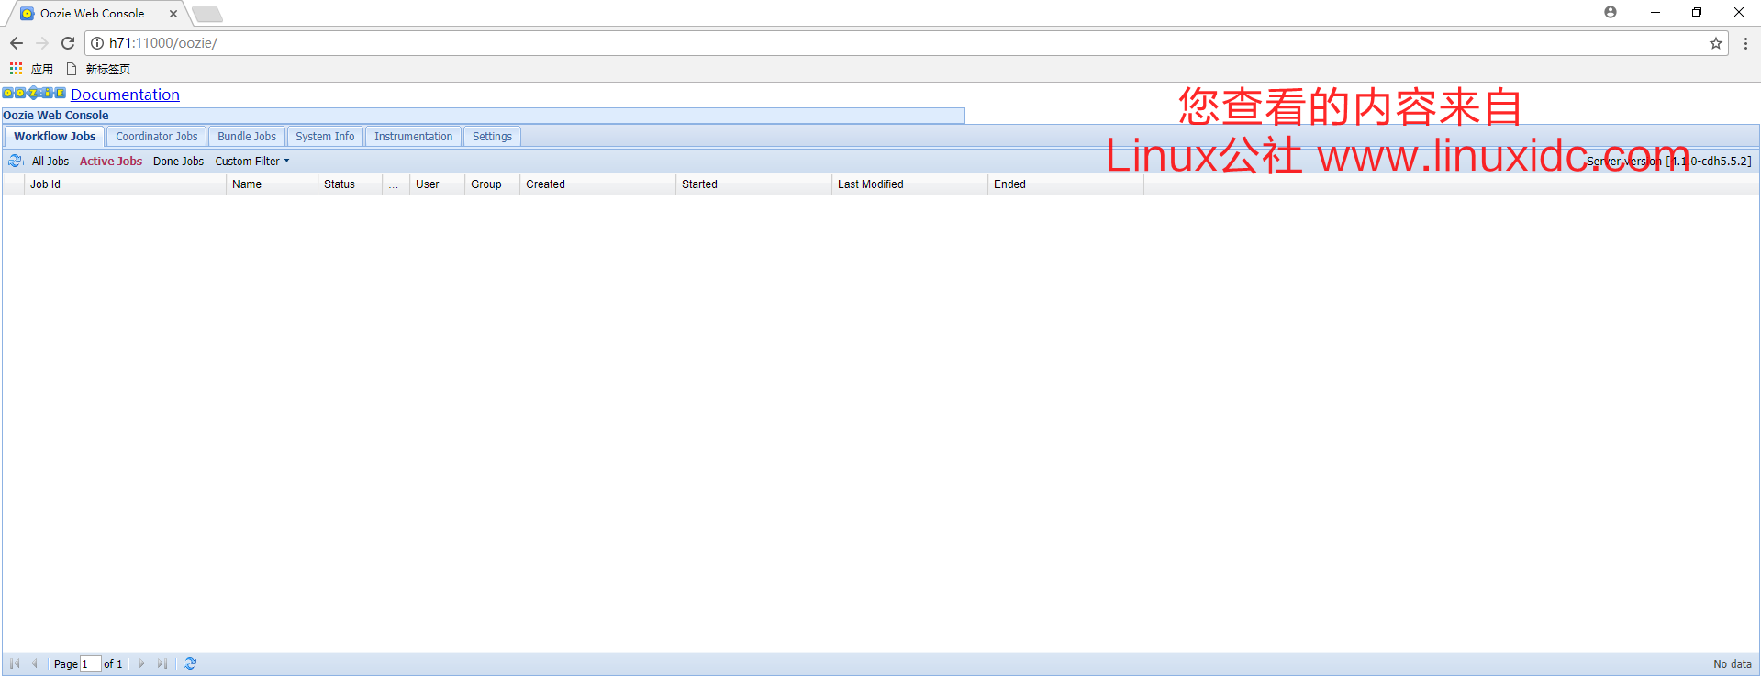
Task: Sort by the Last Modified column header
Action: click(x=909, y=184)
